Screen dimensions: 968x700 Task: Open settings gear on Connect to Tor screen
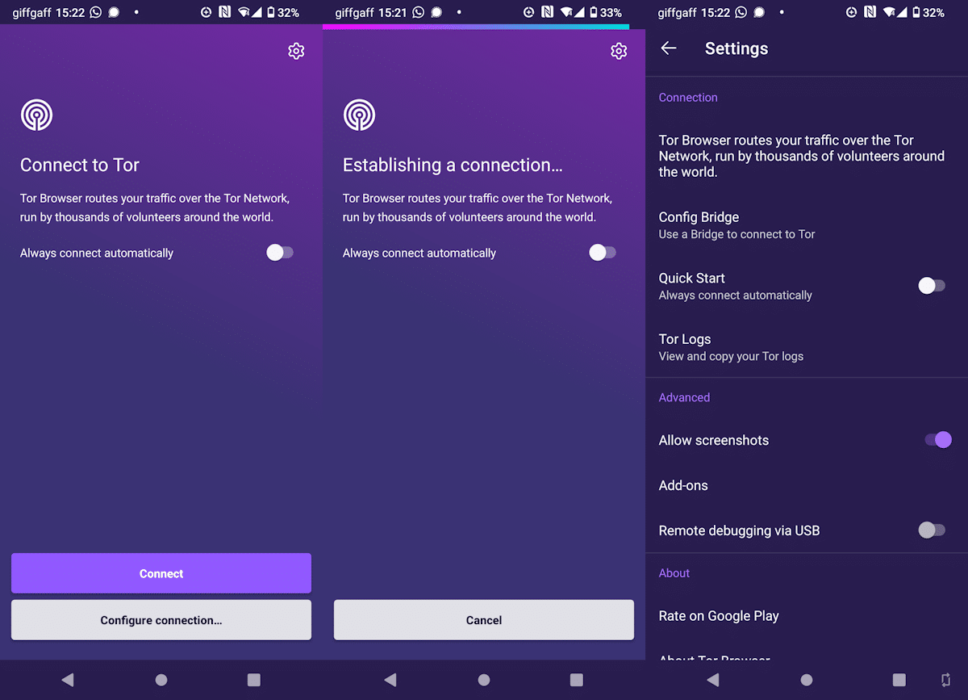[296, 52]
